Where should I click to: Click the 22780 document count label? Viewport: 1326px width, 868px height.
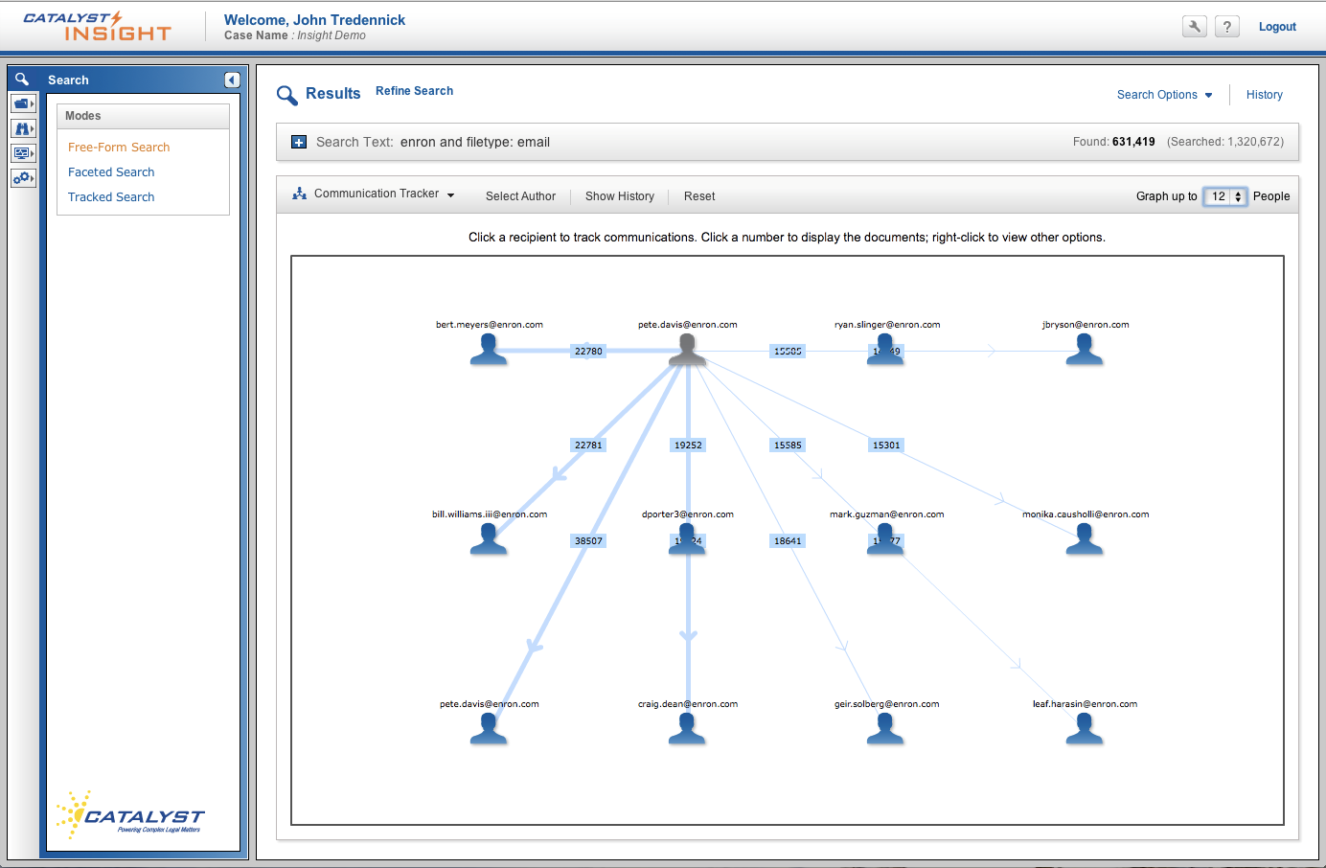(588, 352)
